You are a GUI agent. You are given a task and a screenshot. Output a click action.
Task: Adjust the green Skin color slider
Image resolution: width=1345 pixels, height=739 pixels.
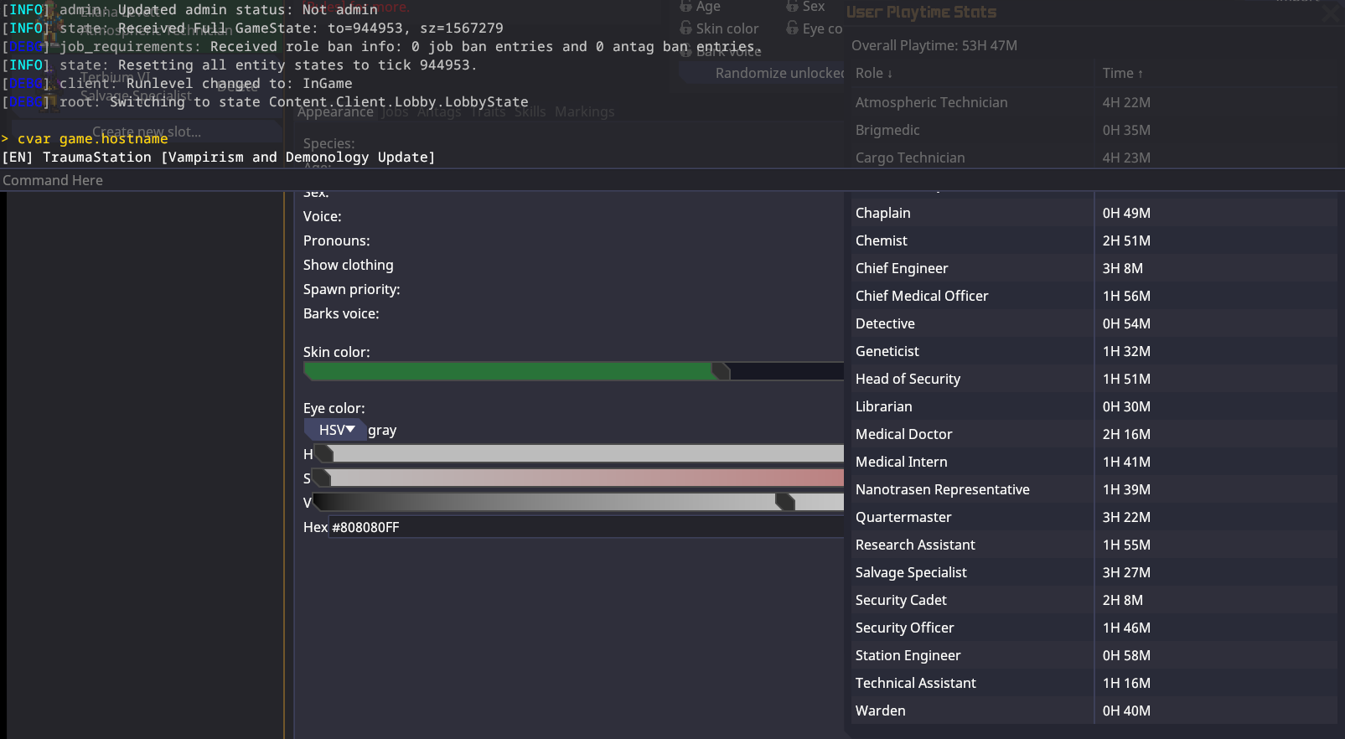pyautogui.click(x=573, y=371)
